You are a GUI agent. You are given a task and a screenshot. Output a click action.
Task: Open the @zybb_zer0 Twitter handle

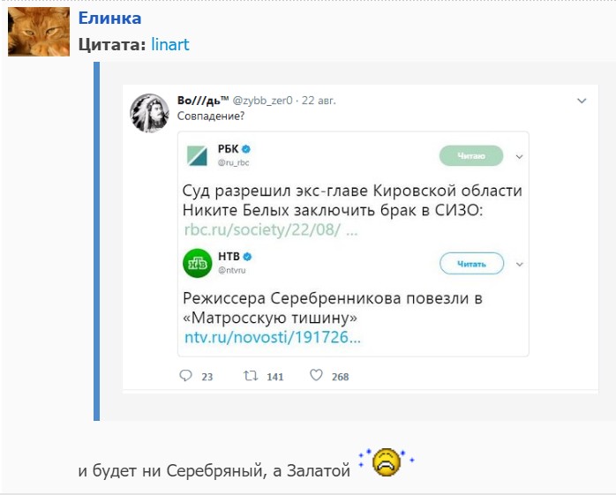click(x=264, y=101)
